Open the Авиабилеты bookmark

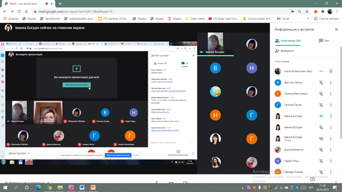pyautogui.click(x=50, y=19)
